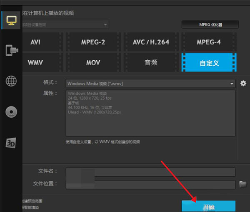The height and width of the screenshot is (212, 250).
Task: Select the MPEG-2 format tile
Action: [x=93, y=42]
